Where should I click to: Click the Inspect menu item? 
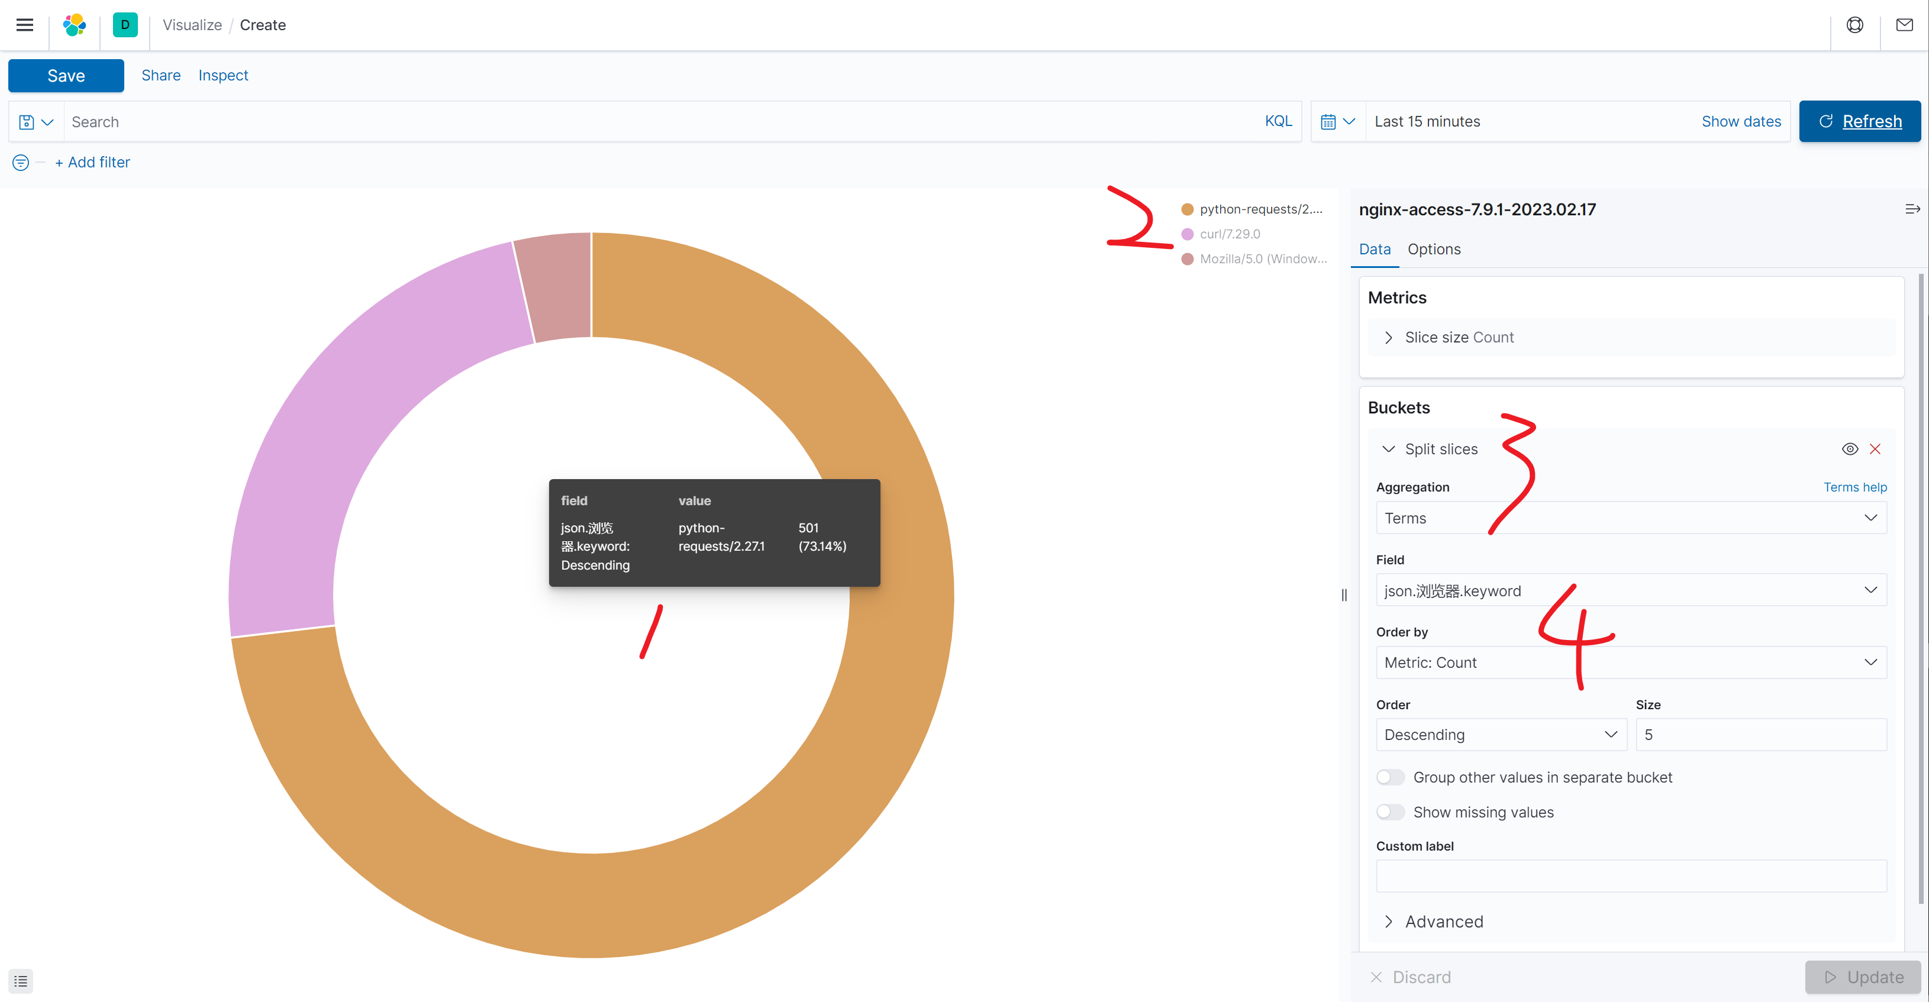coord(222,76)
